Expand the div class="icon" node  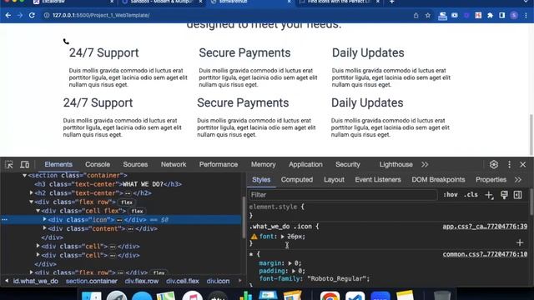pyautogui.click(x=44, y=219)
